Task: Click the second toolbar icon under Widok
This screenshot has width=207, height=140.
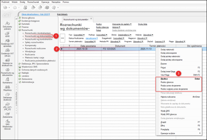Action: (x=15, y=8)
